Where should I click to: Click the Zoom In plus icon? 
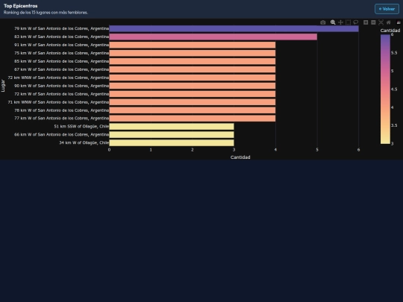(366, 22)
